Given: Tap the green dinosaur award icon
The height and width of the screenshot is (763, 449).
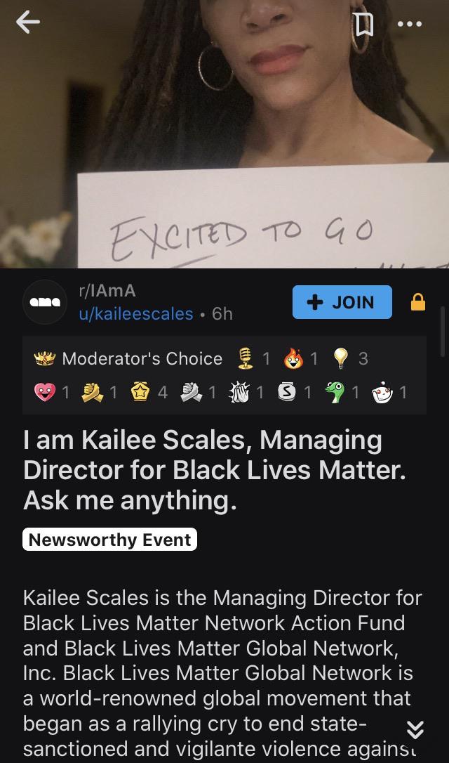Looking at the screenshot, I should coord(336,392).
